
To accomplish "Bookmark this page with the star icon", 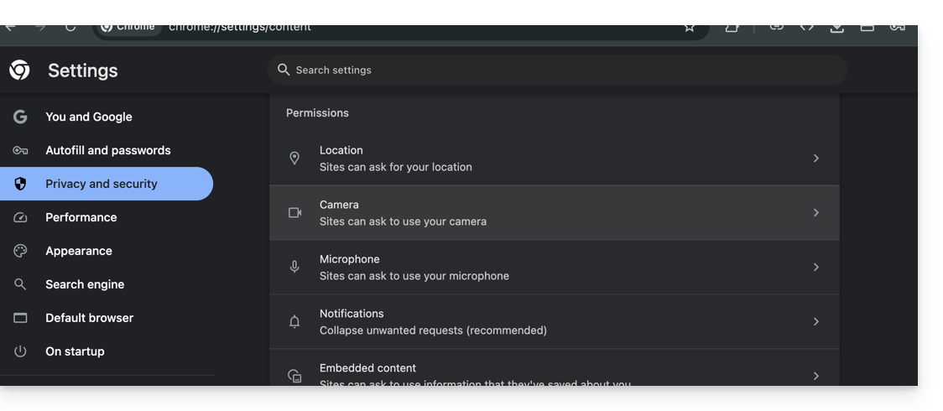I will [689, 28].
